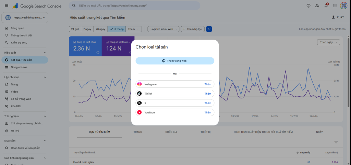
Task: Select the 7 ngày date range
Action: [87, 29]
